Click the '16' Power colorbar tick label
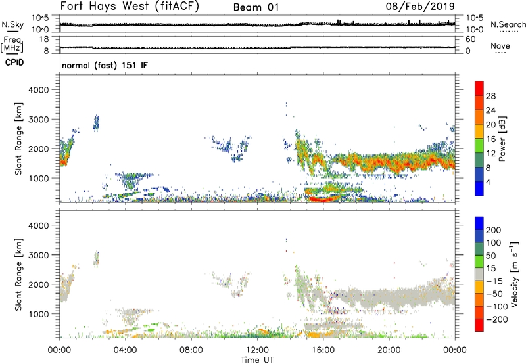Viewport: 526px width, 364px height. [x=490, y=139]
